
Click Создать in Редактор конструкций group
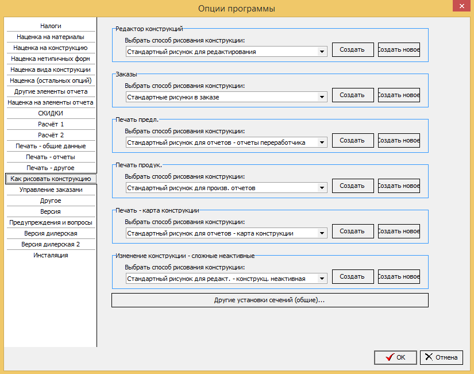pyautogui.click(x=353, y=49)
